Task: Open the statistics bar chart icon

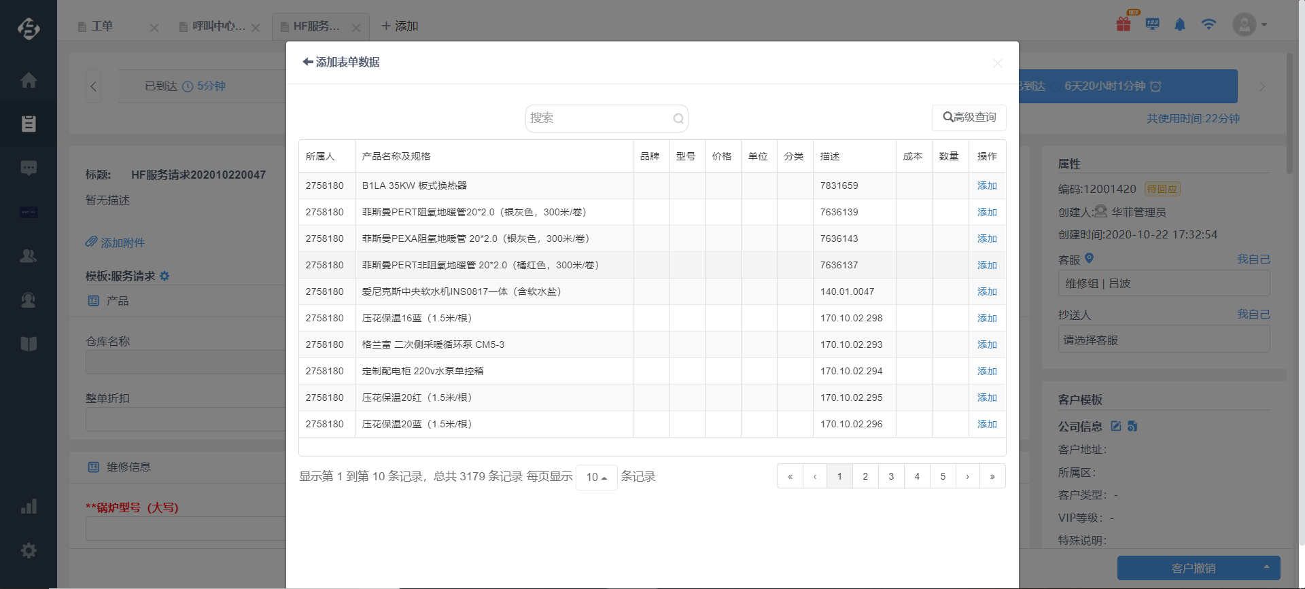Action: pyautogui.click(x=29, y=507)
